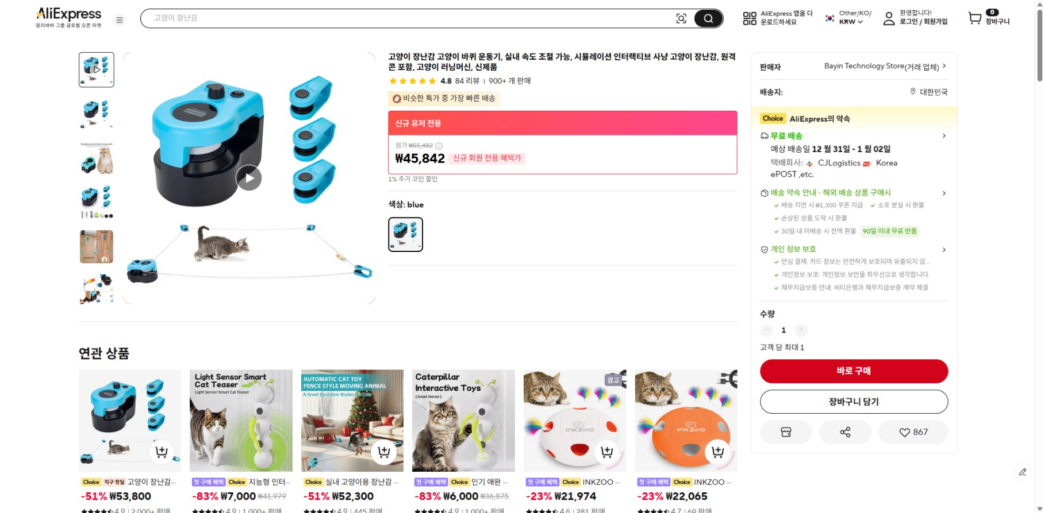Click the feedback pencil icon at bottom right

coord(1022,472)
